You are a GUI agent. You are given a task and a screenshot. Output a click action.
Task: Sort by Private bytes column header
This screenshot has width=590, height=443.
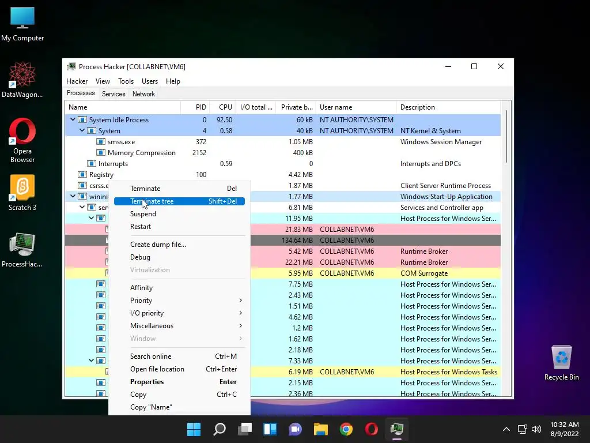point(296,107)
